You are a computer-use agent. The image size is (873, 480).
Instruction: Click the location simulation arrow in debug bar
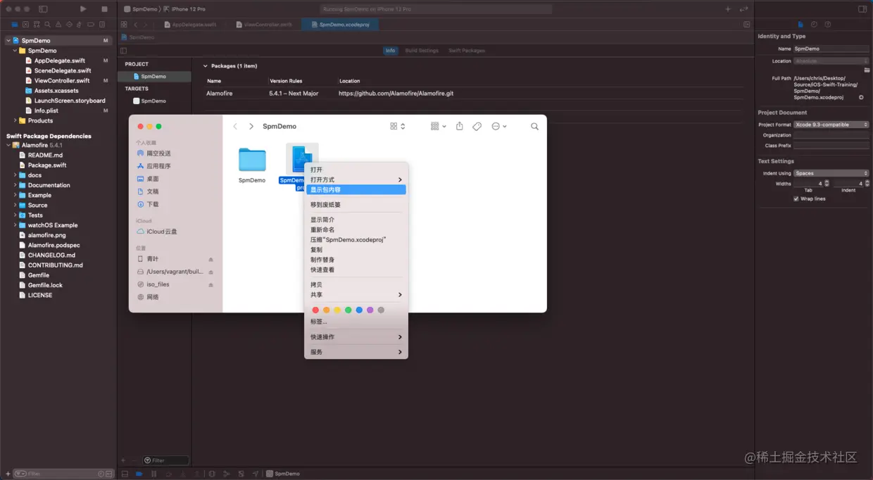pyautogui.click(x=256, y=474)
